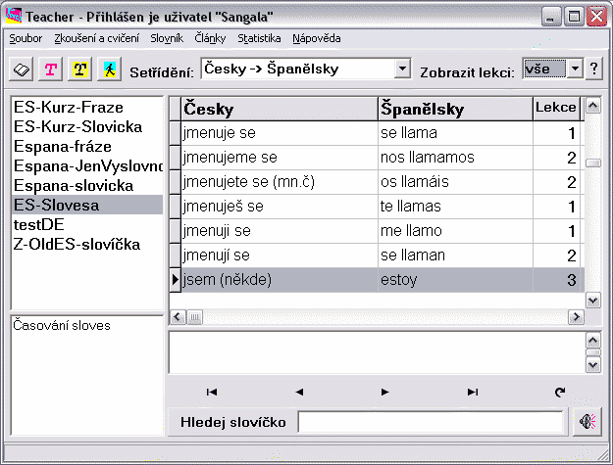This screenshot has height=465, width=613.
Task: Open the Články menu
Action: (x=210, y=38)
